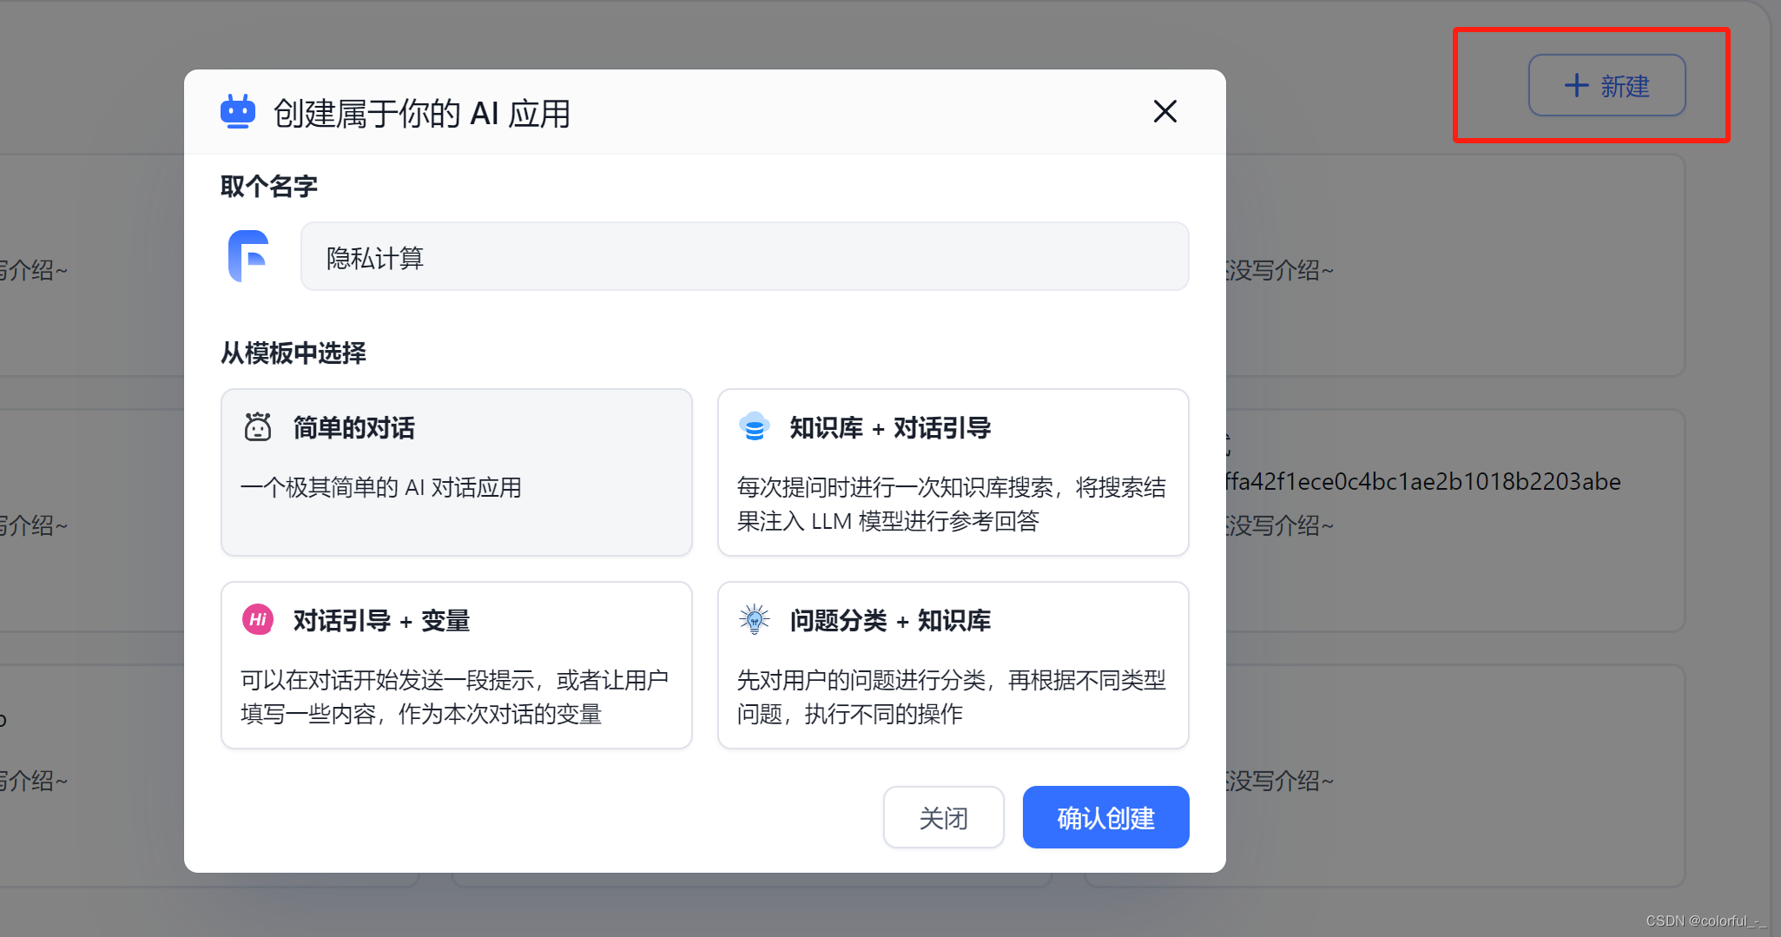Screen dimensions: 1781x937
Task: Choose the 对话引导 + 变量 template
Action: point(457,665)
